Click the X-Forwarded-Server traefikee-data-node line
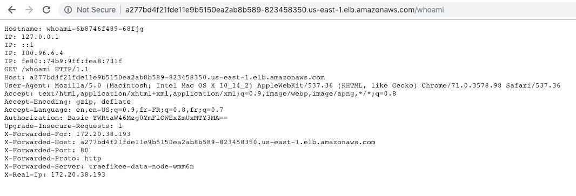This screenshot has height=196, width=576. 99,166
